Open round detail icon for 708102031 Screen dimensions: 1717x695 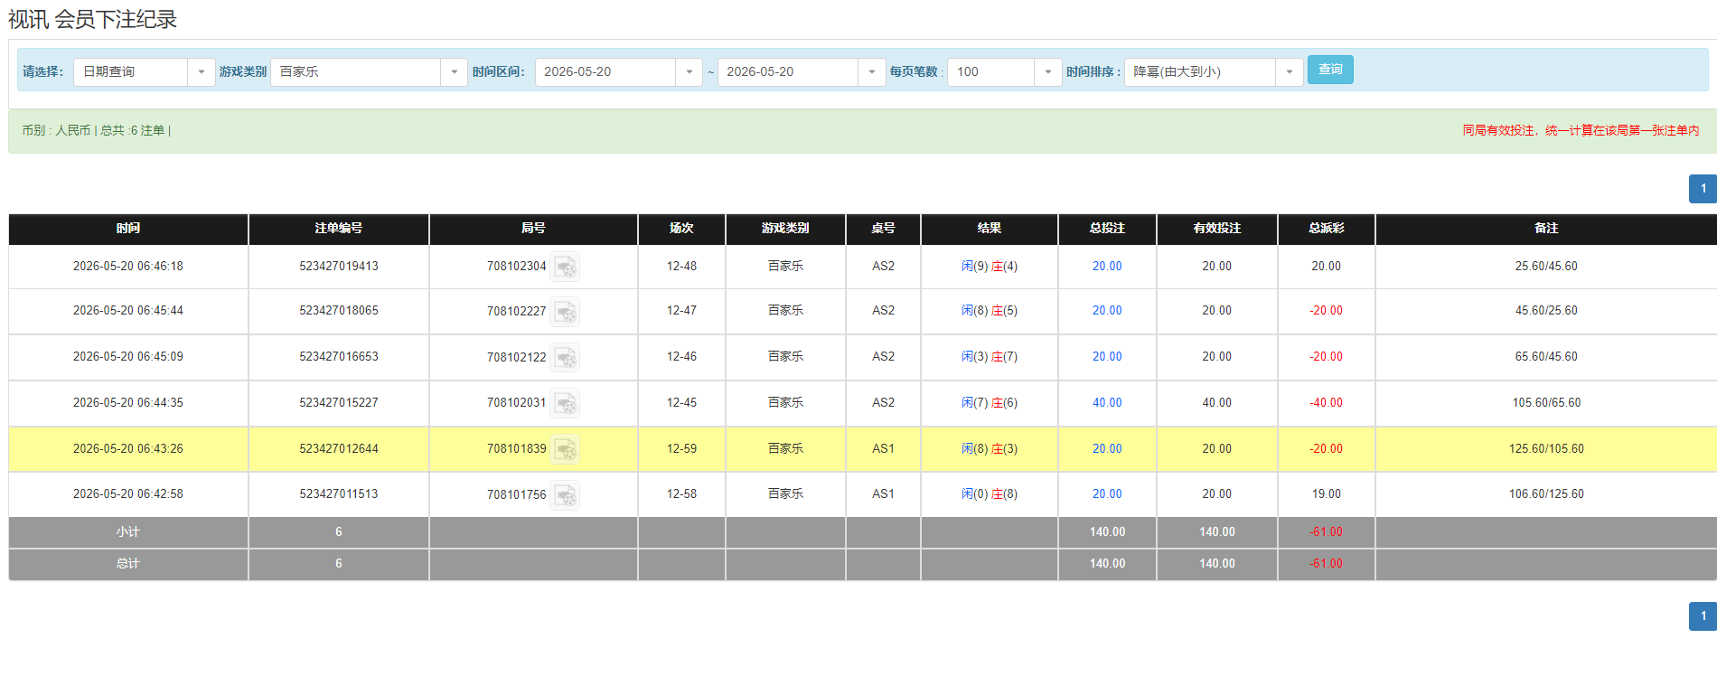(566, 403)
